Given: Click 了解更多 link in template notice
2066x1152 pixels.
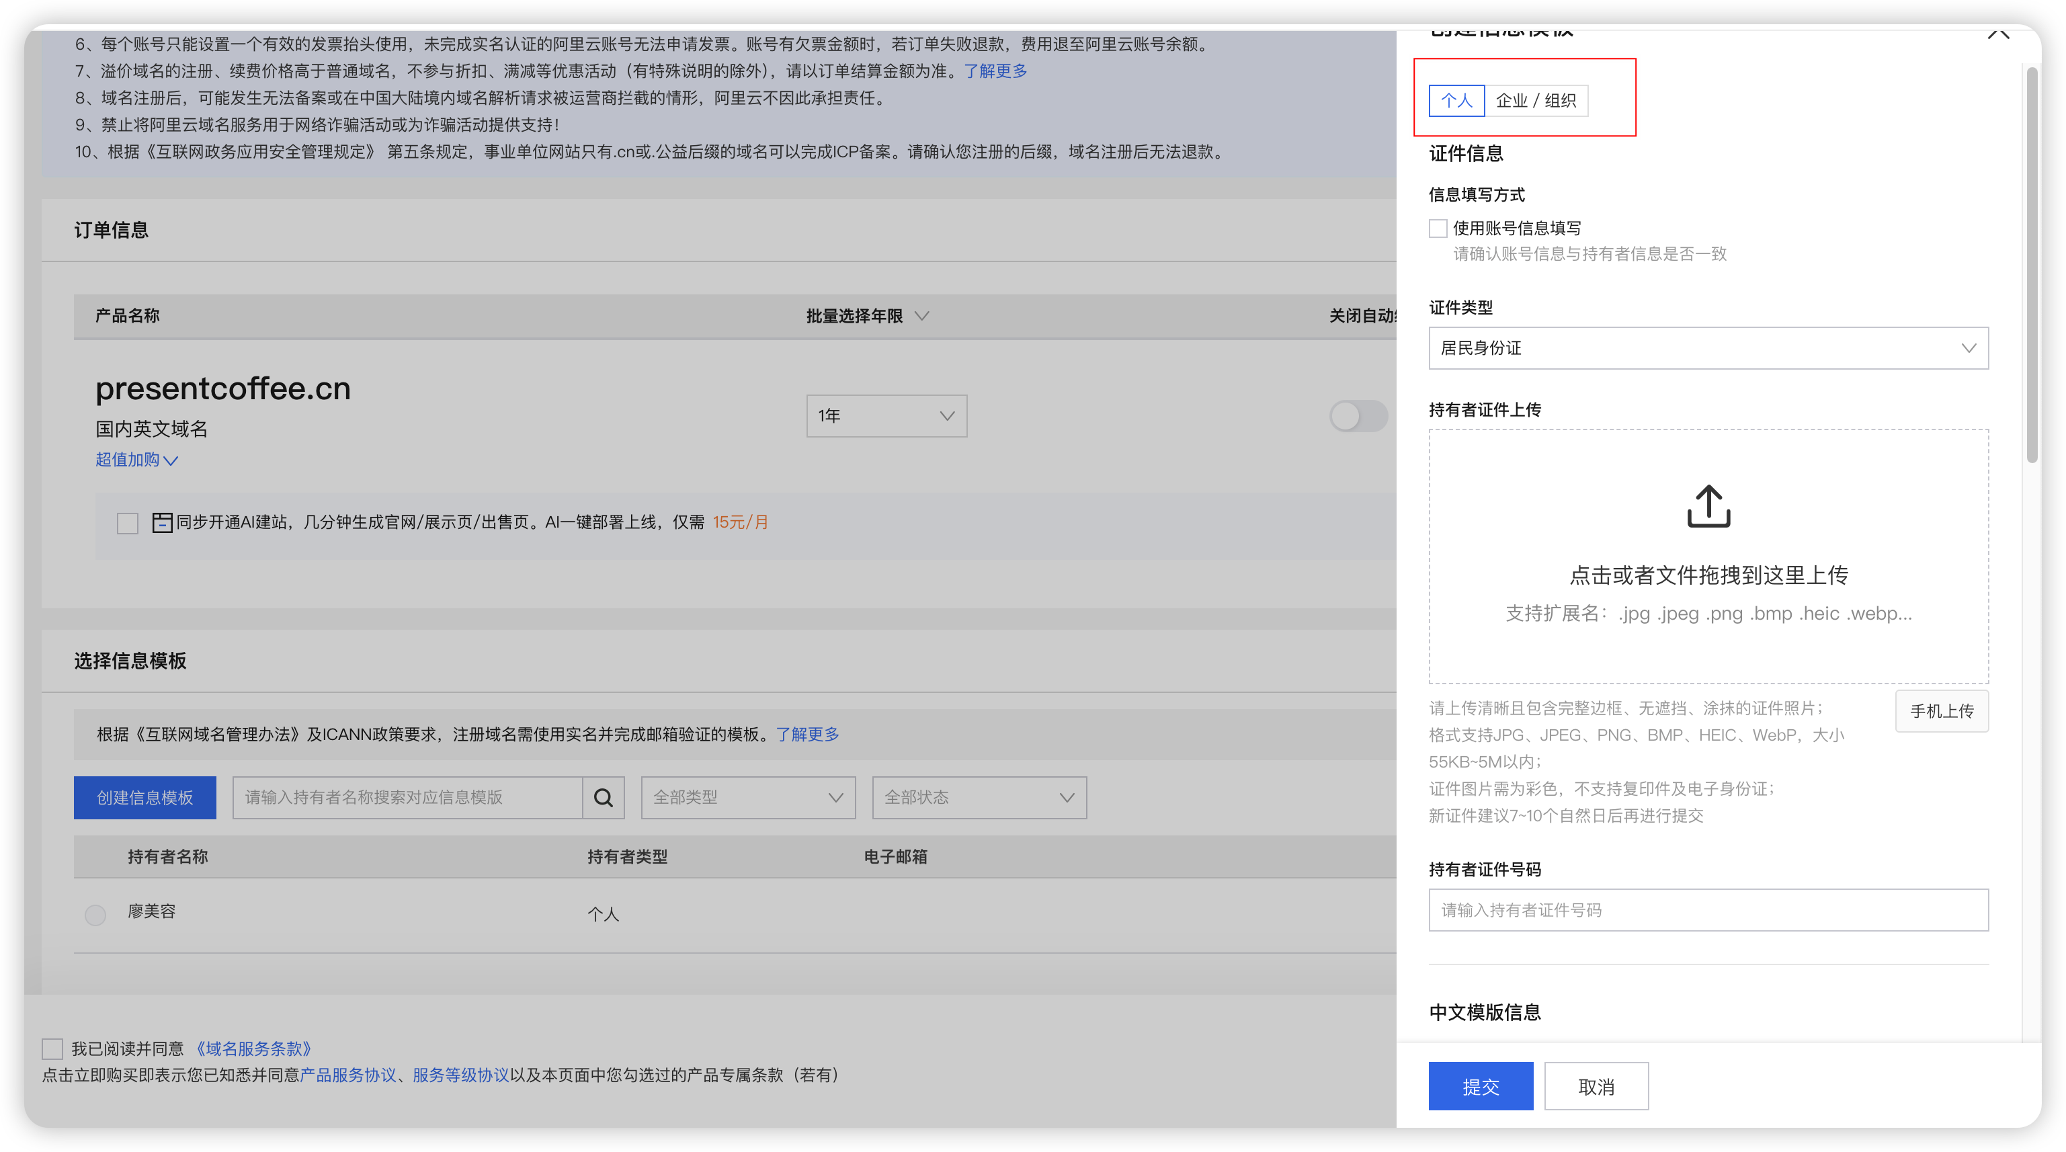Looking at the screenshot, I should tap(808, 734).
